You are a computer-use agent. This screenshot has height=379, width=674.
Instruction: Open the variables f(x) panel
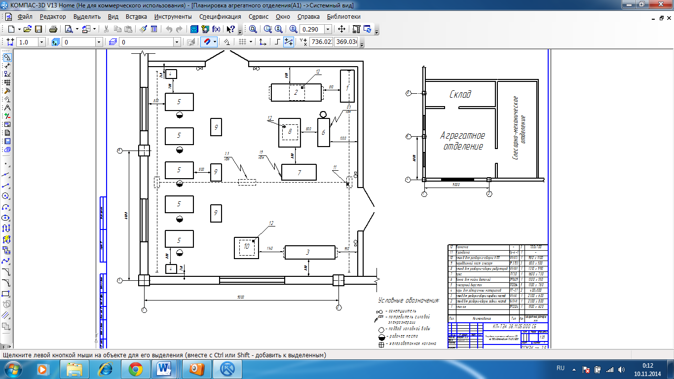point(216,29)
